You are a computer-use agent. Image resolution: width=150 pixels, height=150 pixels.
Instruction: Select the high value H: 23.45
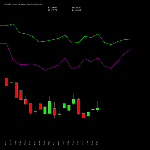pyautogui.click(x=76, y=8)
